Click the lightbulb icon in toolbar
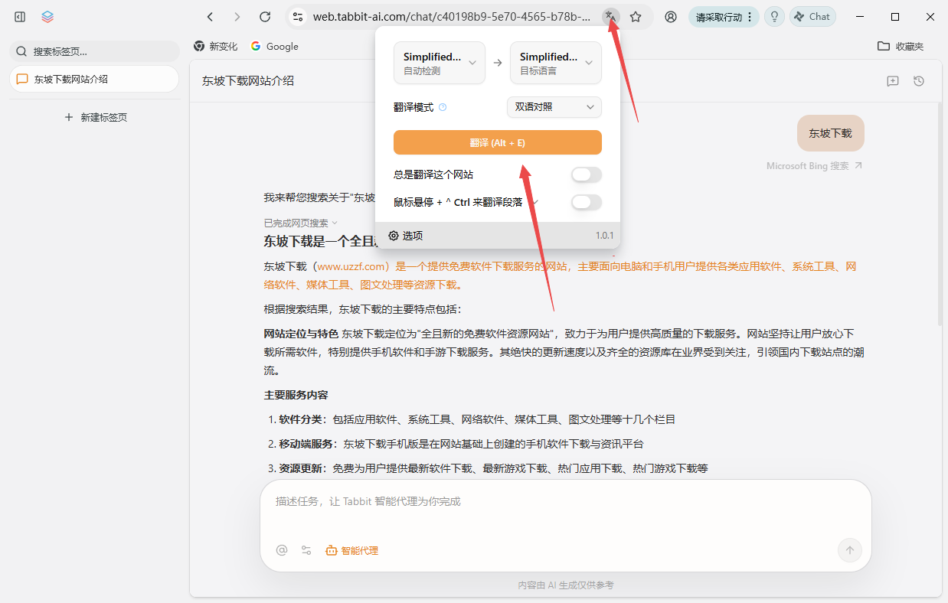The image size is (948, 603). [774, 17]
